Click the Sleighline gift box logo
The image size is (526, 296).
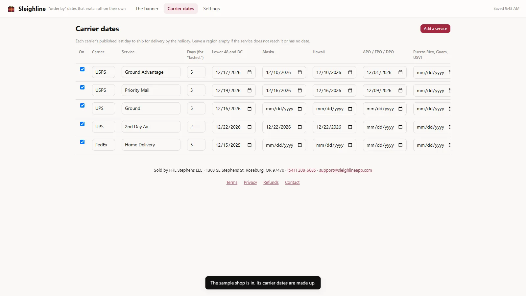tap(11, 9)
